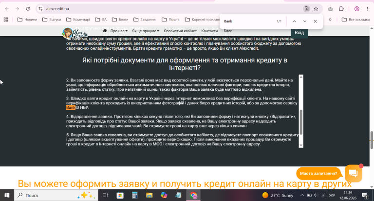Open the notification center icon
Screen dimensions: 374x201
click(365, 195)
